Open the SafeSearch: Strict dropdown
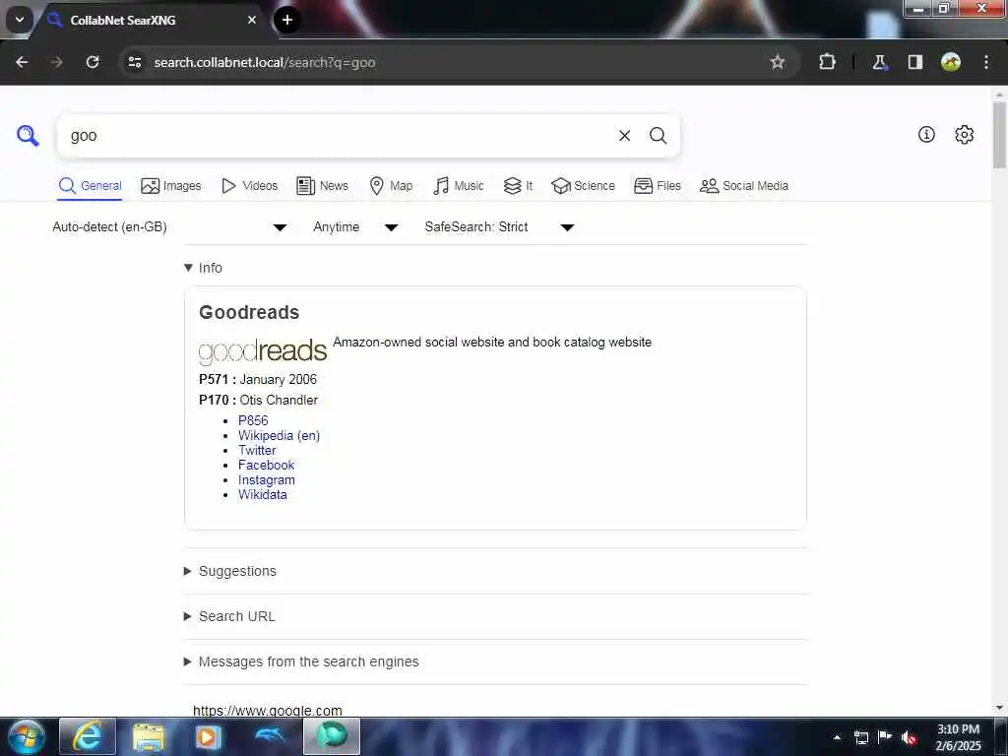Screen dimensions: 1008x756 (499, 227)
